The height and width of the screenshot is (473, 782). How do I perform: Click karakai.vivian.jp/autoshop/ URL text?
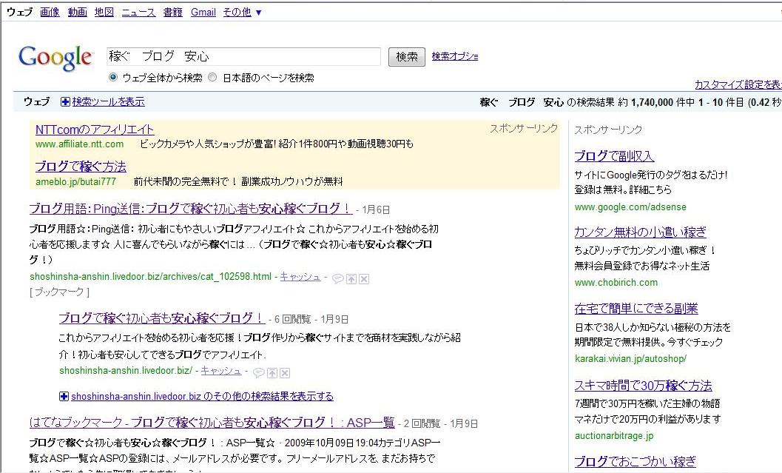click(630, 359)
